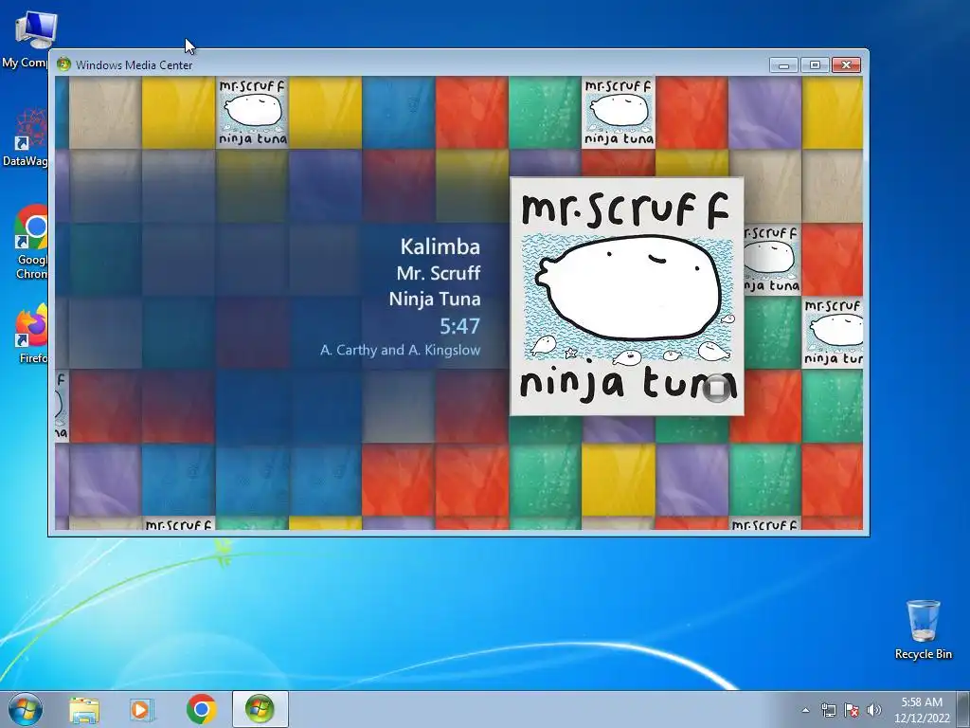Maximize the Windows Media Center window
The image size is (970, 728).
click(815, 65)
